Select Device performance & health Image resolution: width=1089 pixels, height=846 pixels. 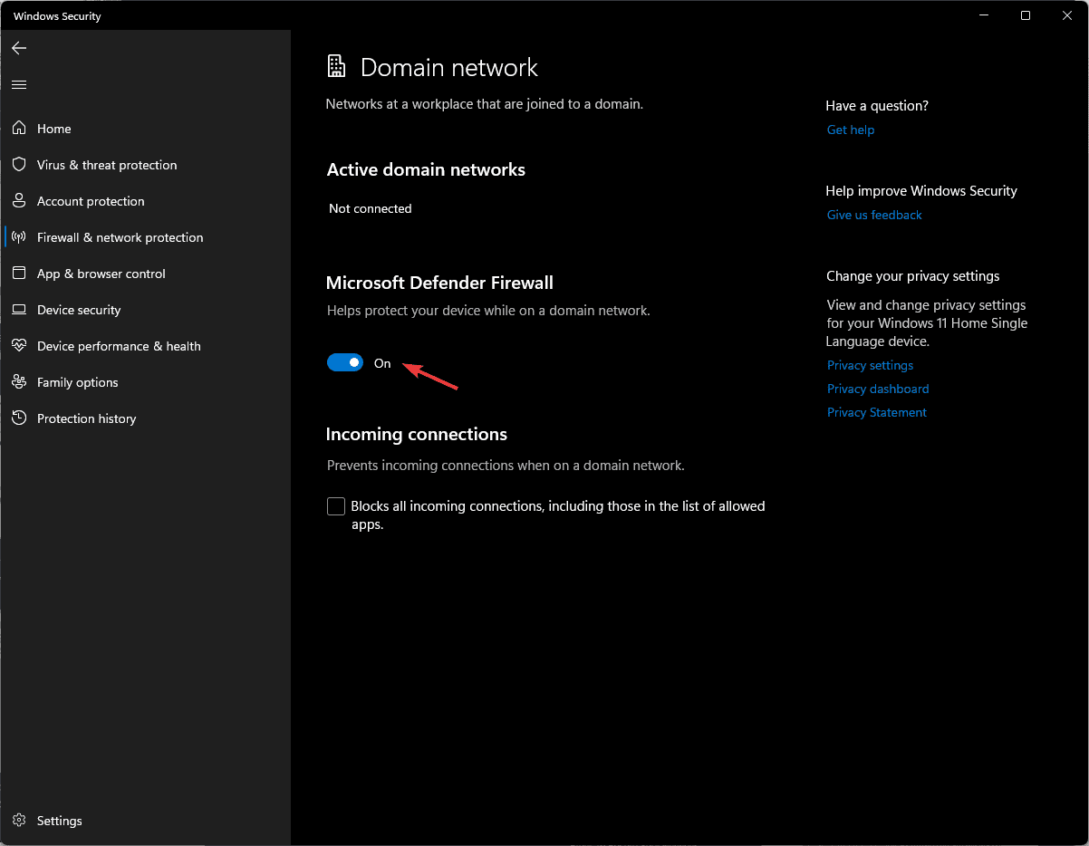point(145,346)
